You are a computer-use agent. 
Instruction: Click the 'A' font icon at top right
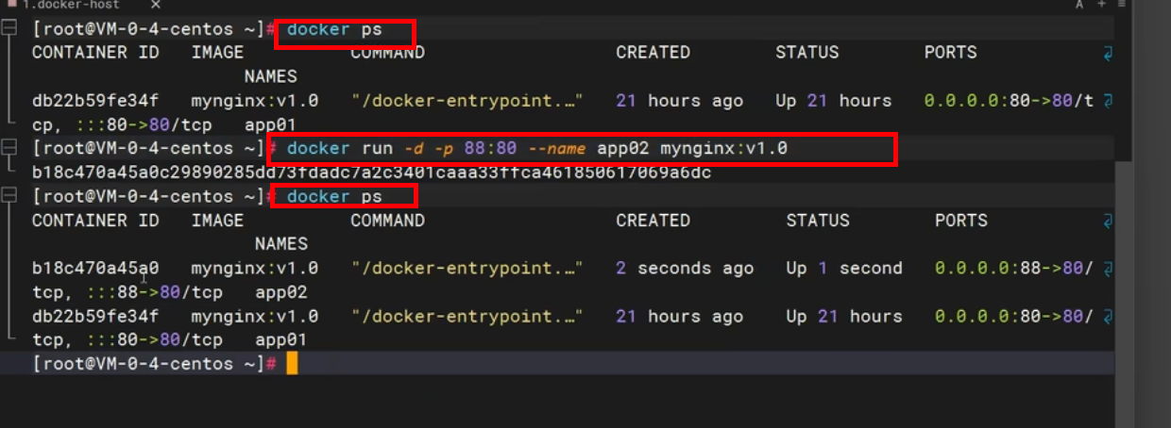pyautogui.click(x=1079, y=5)
